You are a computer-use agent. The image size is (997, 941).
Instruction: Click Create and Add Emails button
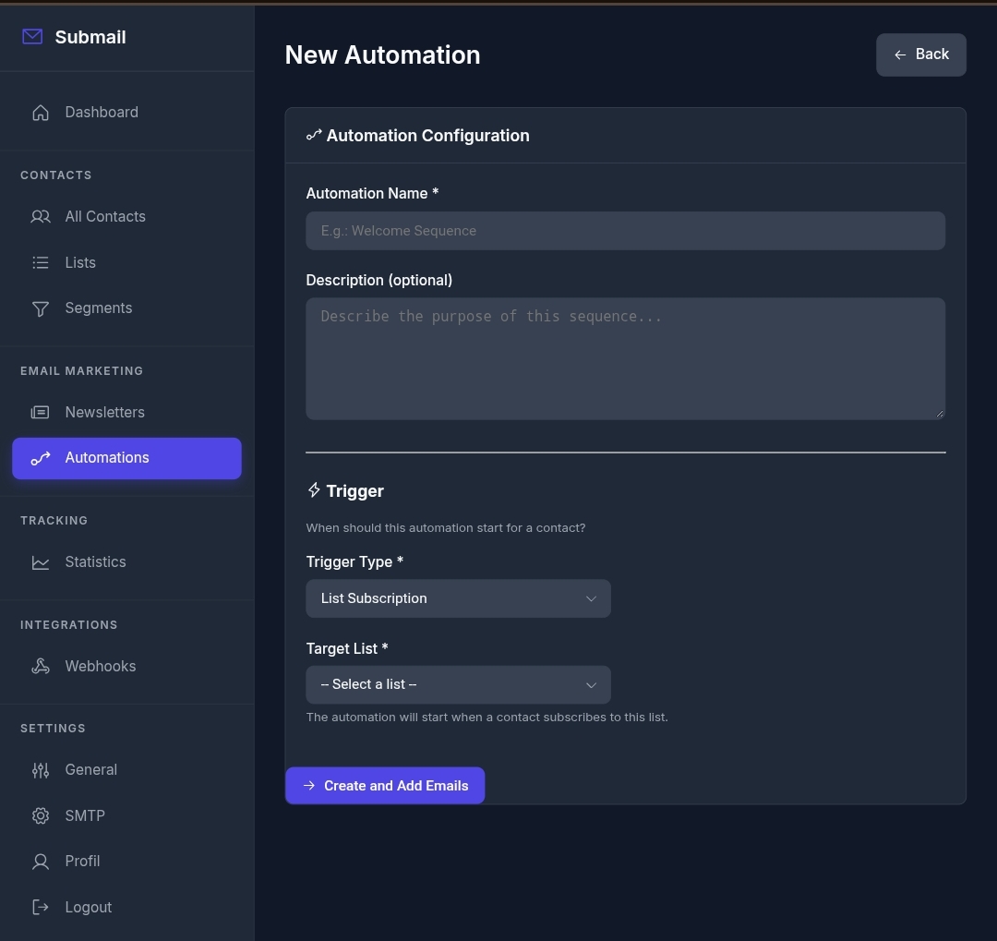click(385, 786)
